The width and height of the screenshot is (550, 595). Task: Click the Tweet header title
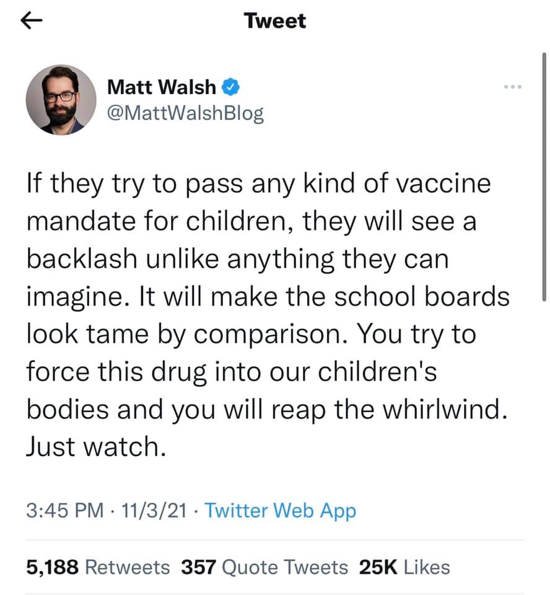click(x=275, y=21)
